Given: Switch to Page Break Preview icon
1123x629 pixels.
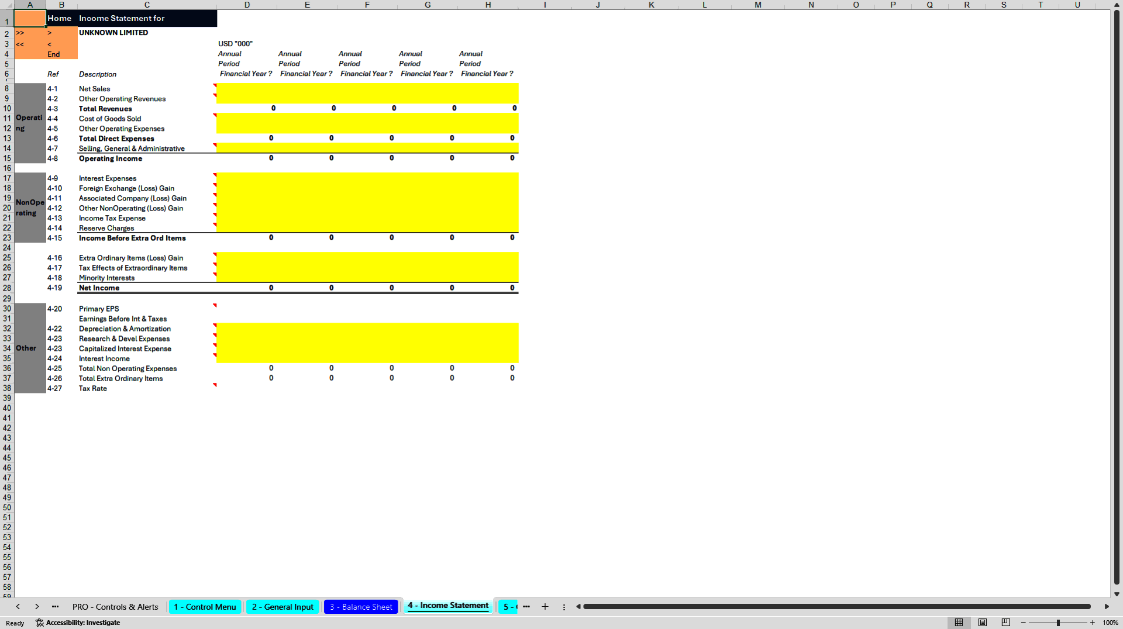Looking at the screenshot, I should tap(1005, 623).
